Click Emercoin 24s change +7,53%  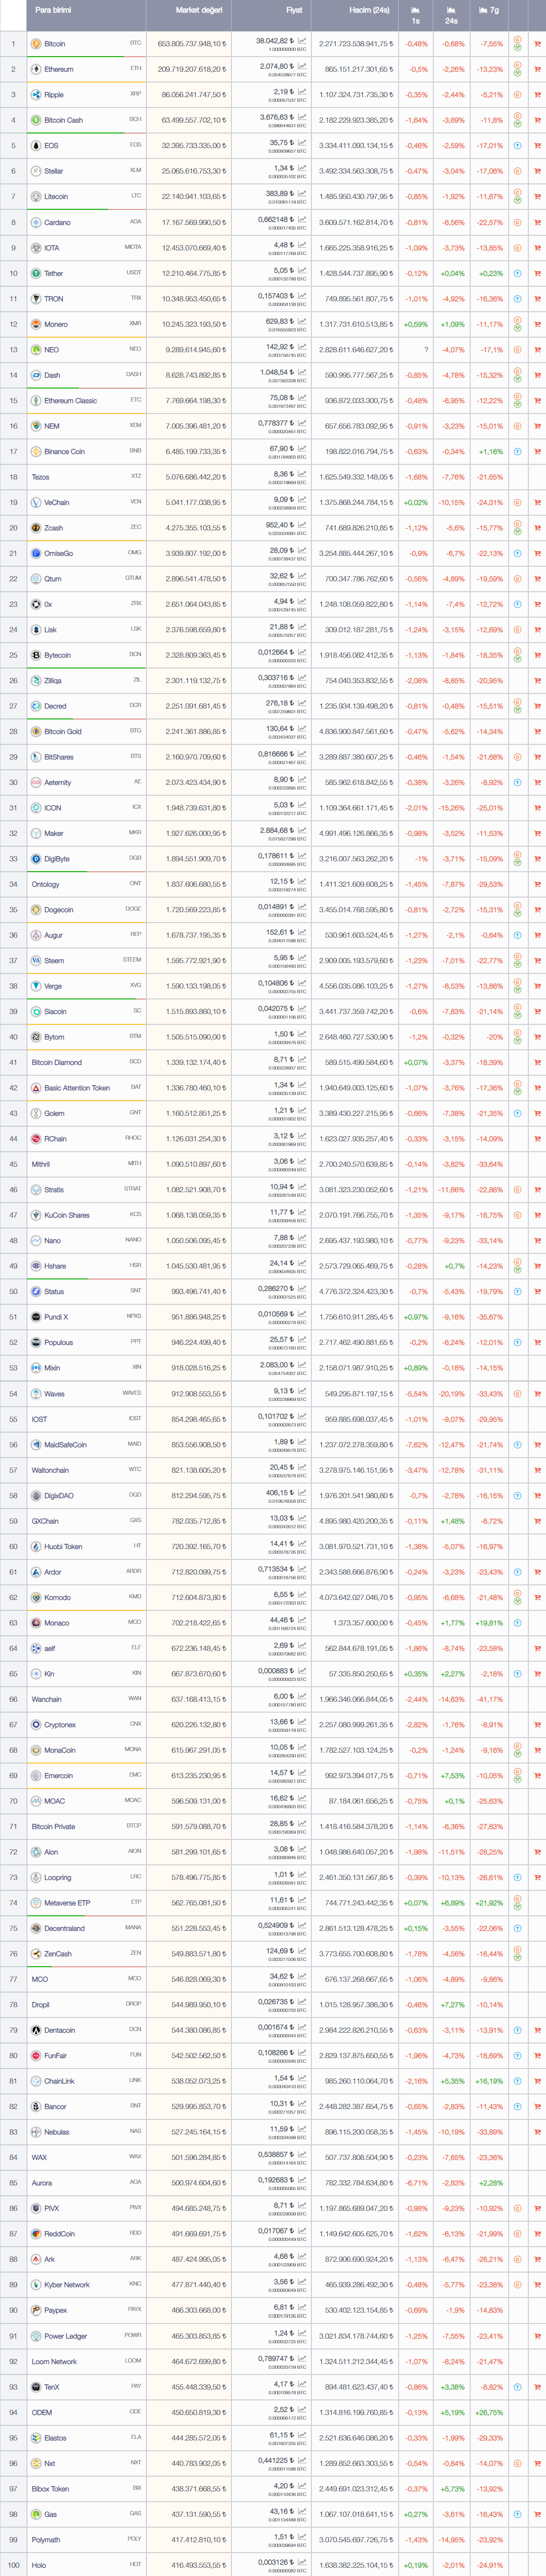[453, 1776]
